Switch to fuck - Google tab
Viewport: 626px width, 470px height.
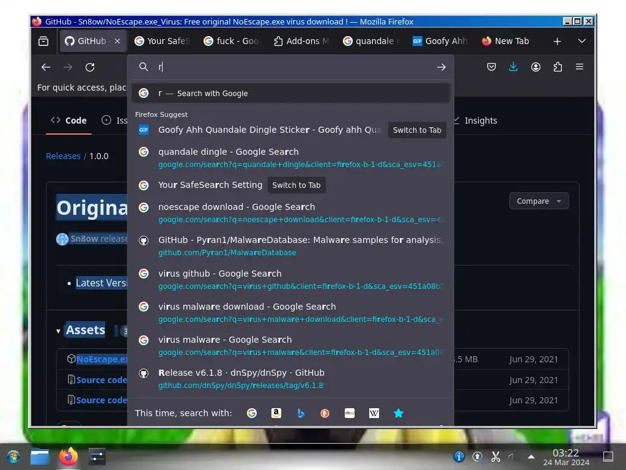pos(232,41)
